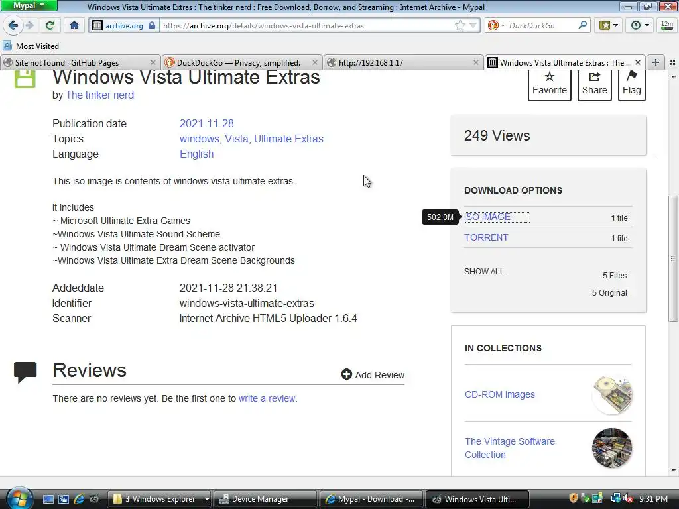Click the Windows Vista Ulti... taskbar button
679x509 pixels.
click(x=477, y=499)
